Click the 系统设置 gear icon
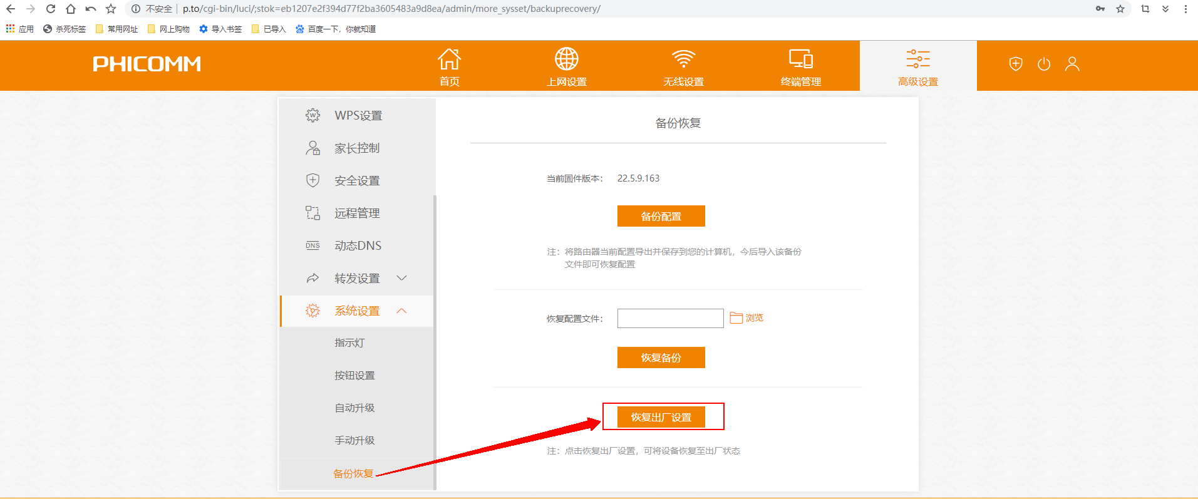This screenshot has height=499, width=1198. [x=312, y=311]
